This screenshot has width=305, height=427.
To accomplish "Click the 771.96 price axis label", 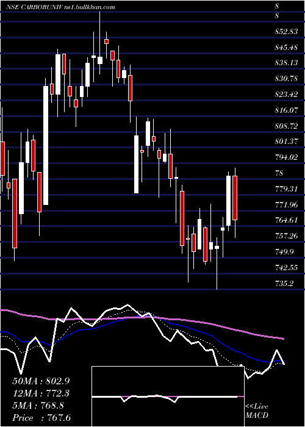I will tap(286, 204).
